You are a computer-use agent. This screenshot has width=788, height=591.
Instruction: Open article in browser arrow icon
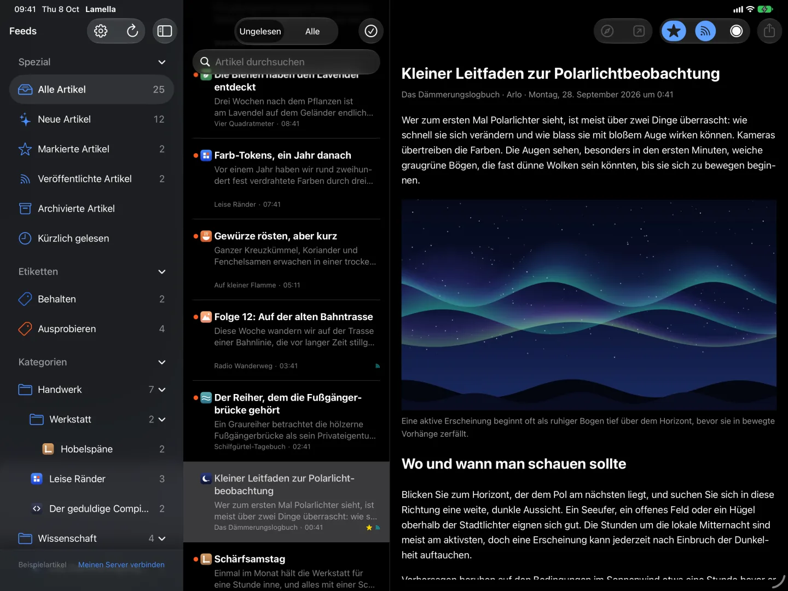point(639,31)
